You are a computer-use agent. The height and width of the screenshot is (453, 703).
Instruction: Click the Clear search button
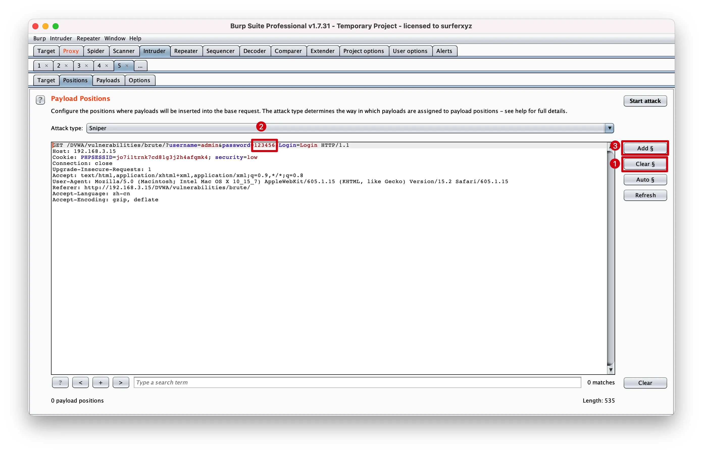tap(645, 383)
